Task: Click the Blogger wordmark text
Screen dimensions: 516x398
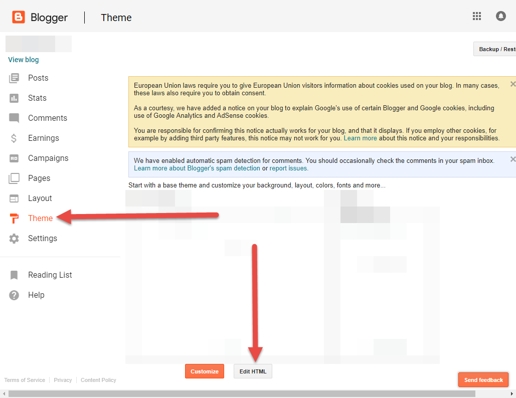Action: click(49, 18)
